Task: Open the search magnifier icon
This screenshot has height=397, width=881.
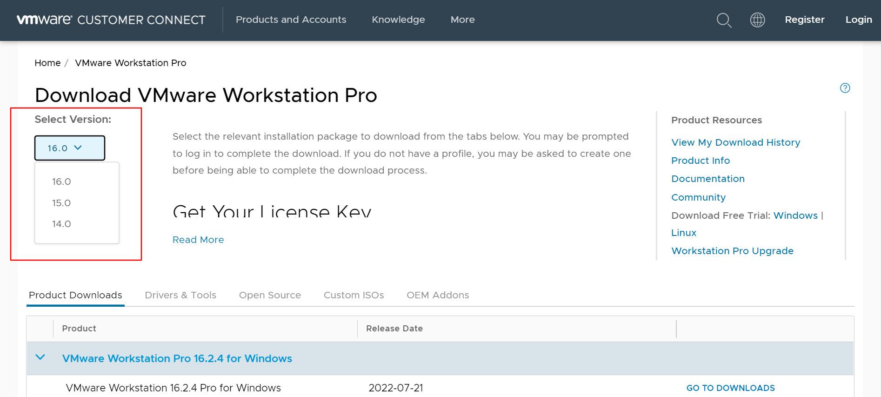Action: 724,20
